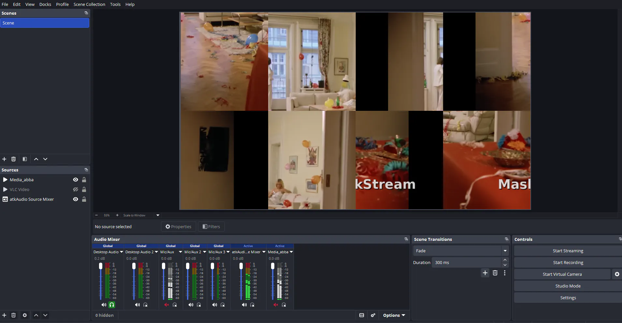Unmute the Media_abba audio channel
Viewport: 622px width, 323px height.
(276, 305)
